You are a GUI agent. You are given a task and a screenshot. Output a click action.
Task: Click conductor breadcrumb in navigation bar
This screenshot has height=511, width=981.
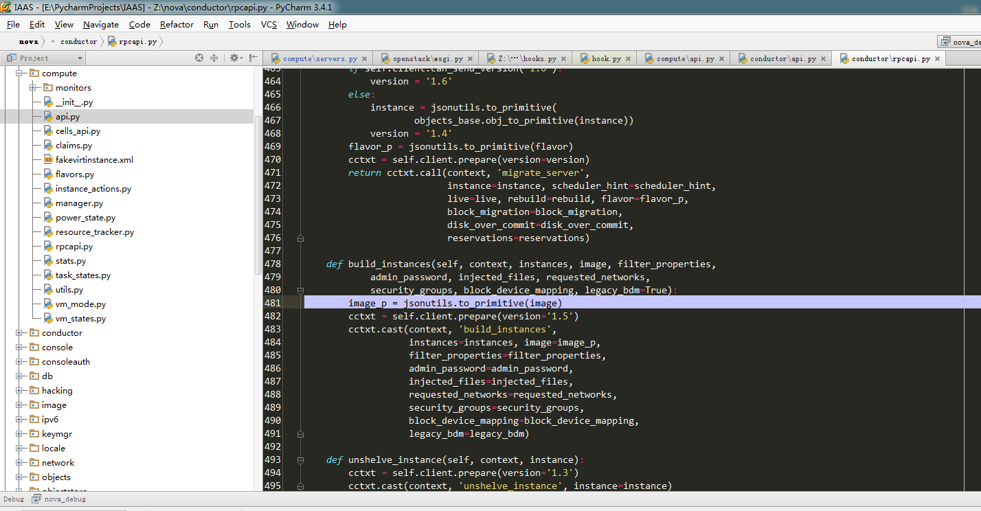(x=78, y=41)
